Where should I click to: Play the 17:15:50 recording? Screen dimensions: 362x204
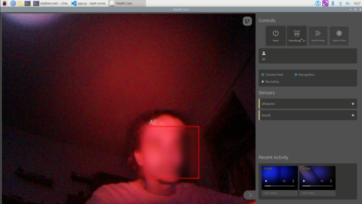(266, 181)
